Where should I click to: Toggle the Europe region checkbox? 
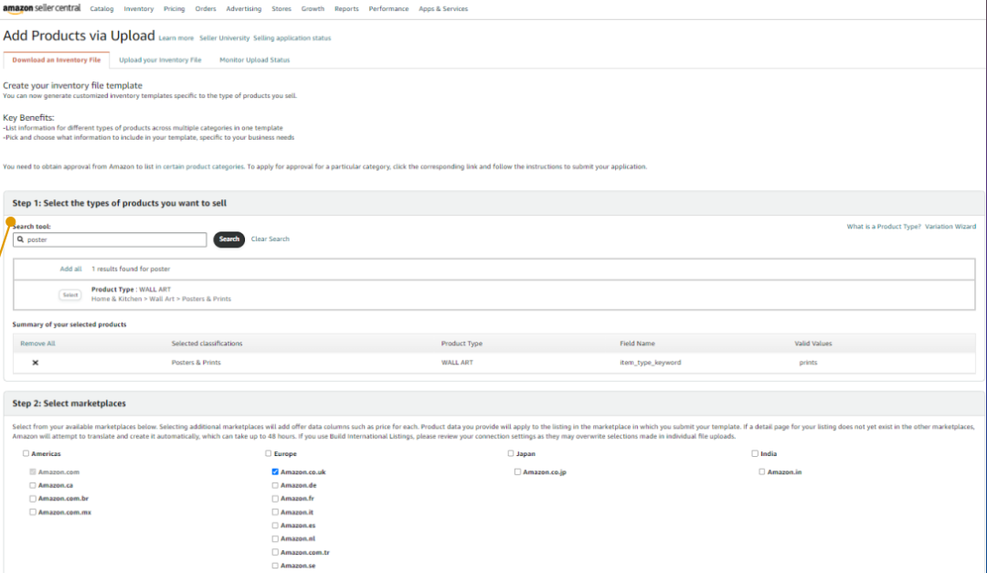pyautogui.click(x=268, y=453)
